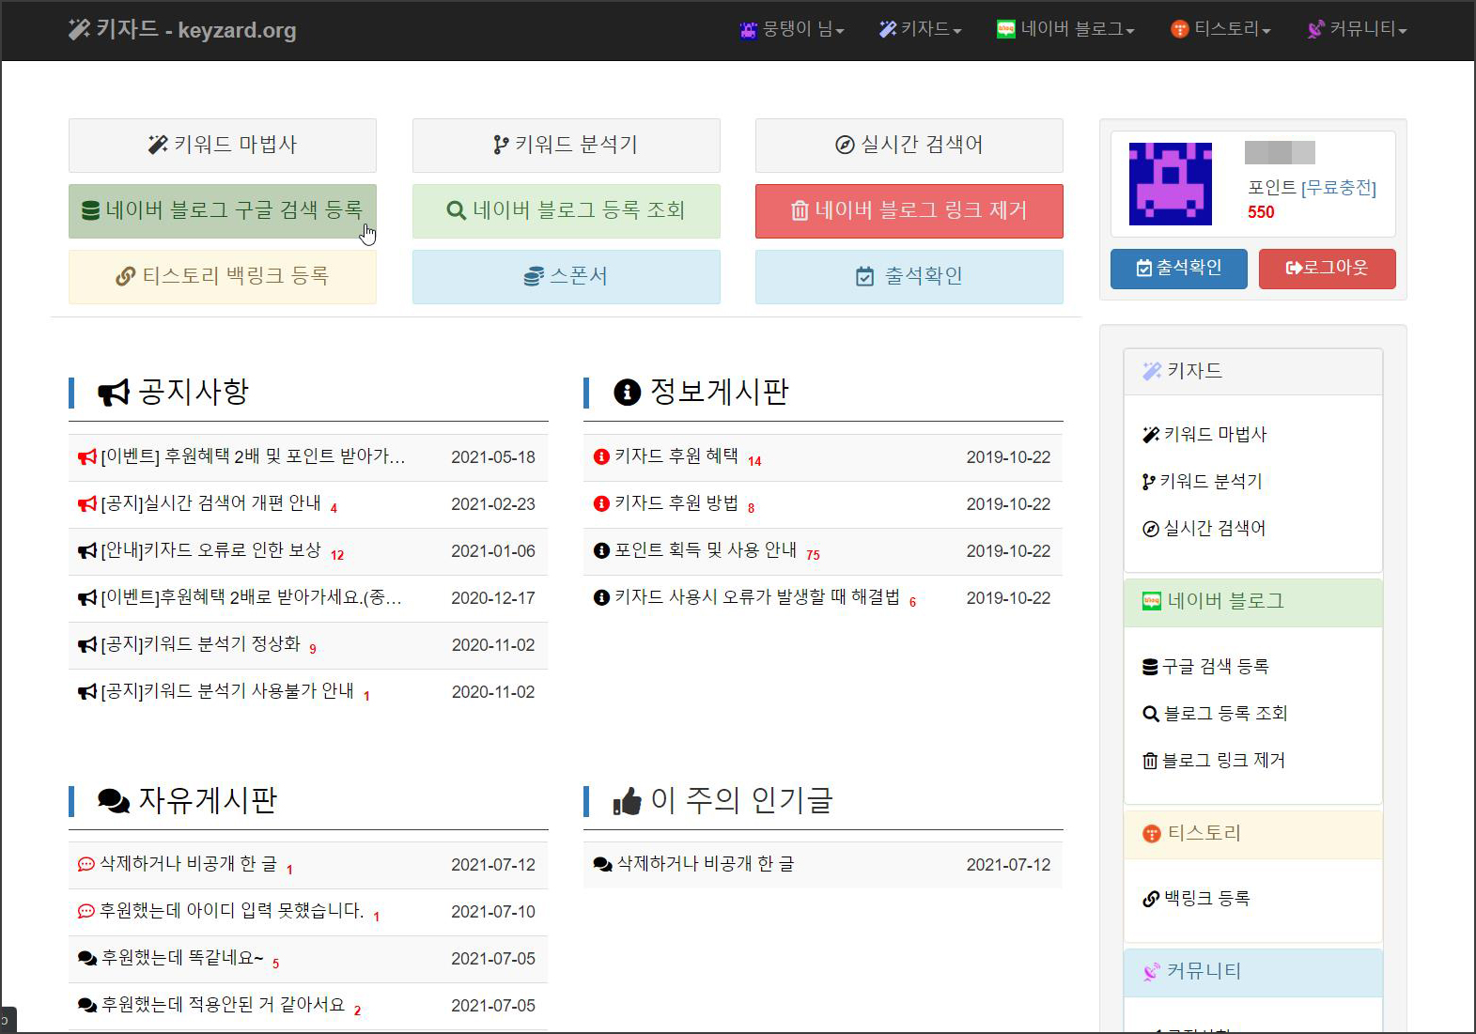This screenshot has height=1034, width=1476.
Task: Open popular post 삭제하거나 비공개 한 글
Action: point(706,865)
